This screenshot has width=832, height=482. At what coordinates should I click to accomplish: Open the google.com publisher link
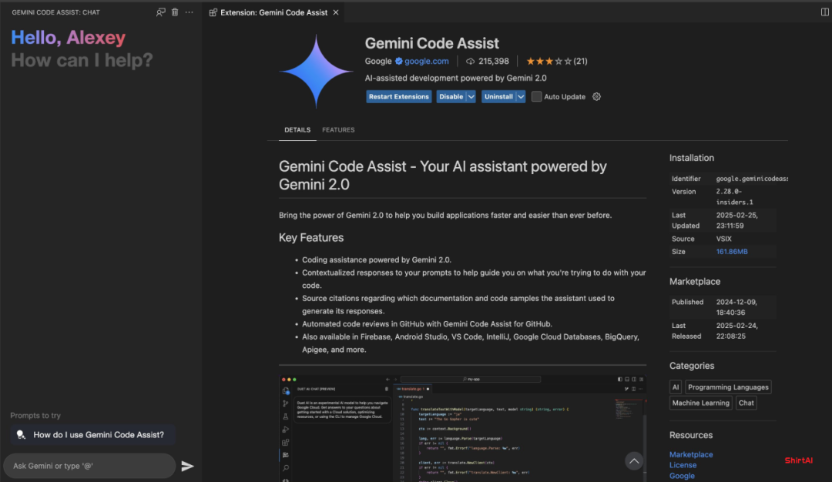(427, 61)
